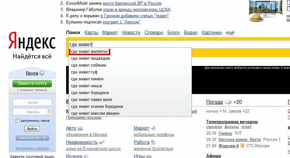Click the lock icon in password field
The width and height of the screenshot is (290, 158).
(x=49, y=111)
